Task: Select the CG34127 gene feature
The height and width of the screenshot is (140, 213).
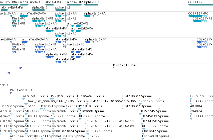Action: point(201,5)
